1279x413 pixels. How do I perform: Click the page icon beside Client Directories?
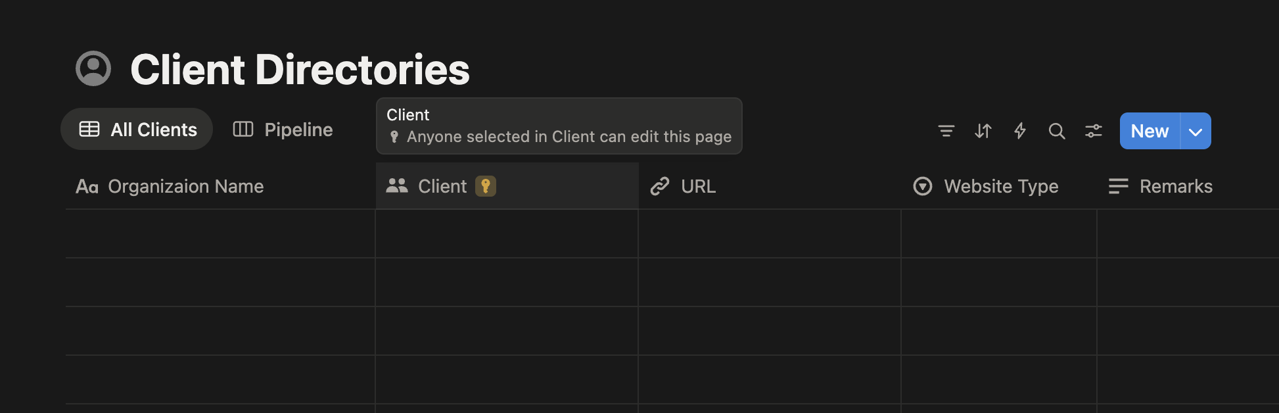tap(93, 69)
